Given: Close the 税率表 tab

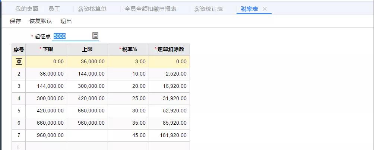Looking at the screenshot, I should click(264, 9).
